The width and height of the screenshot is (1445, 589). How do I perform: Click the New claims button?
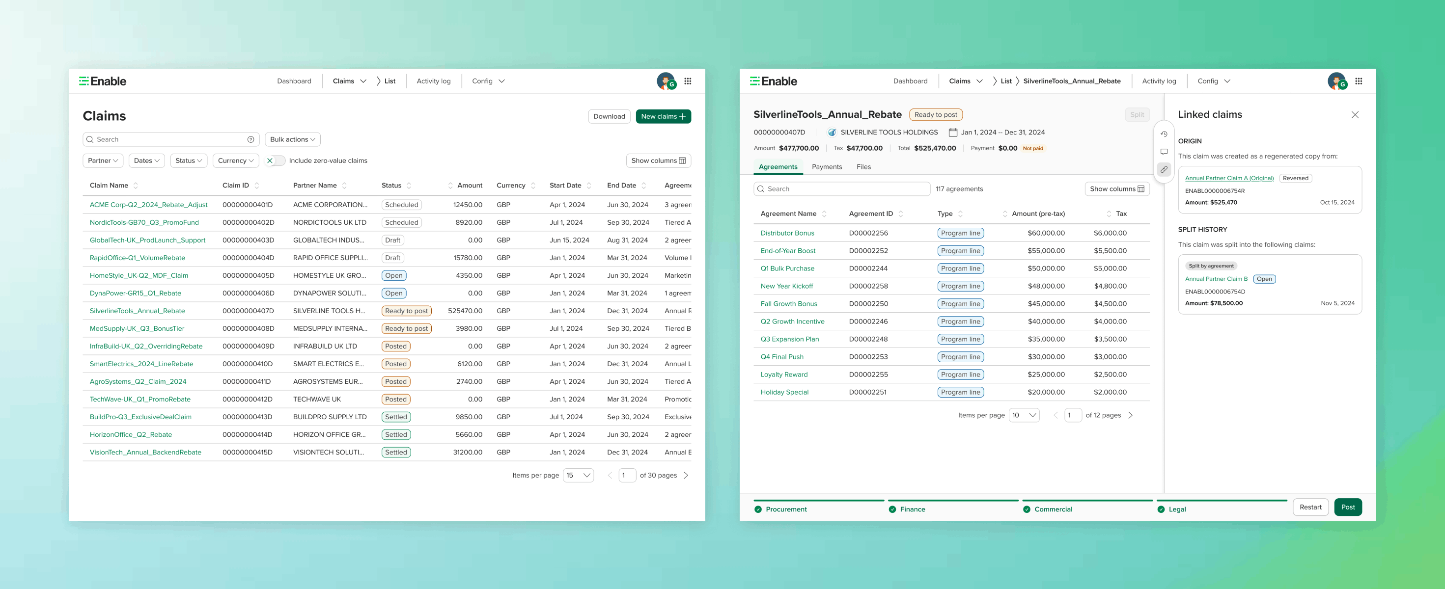click(664, 116)
